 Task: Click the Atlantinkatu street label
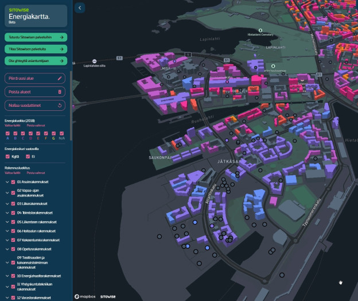coord(211,194)
